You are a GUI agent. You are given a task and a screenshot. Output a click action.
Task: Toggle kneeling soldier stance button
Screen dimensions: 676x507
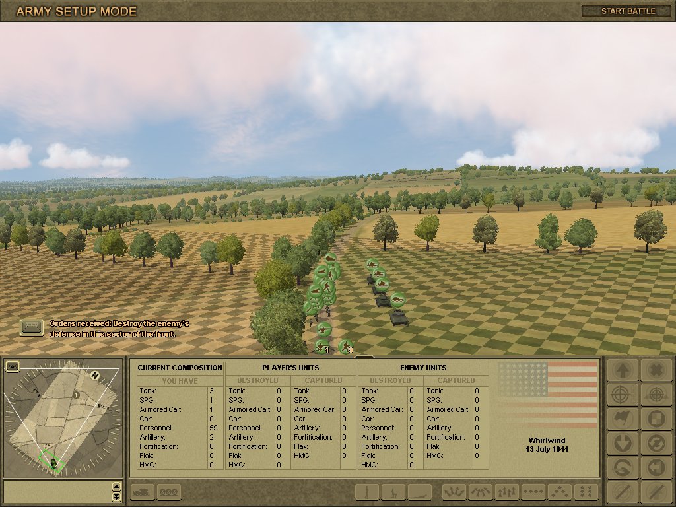click(393, 492)
